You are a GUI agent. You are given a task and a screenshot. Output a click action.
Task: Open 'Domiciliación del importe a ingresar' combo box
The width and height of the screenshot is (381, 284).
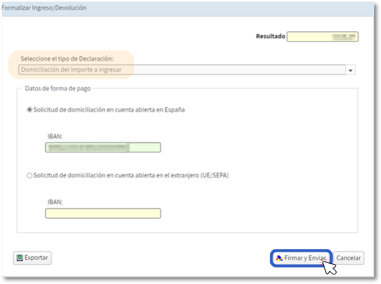[181, 70]
